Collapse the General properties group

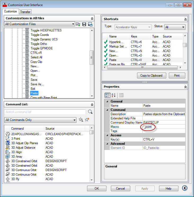[x=107, y=101]
